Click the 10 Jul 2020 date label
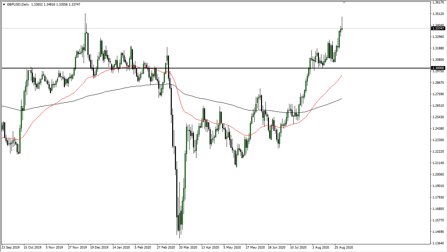 point(298,248)
